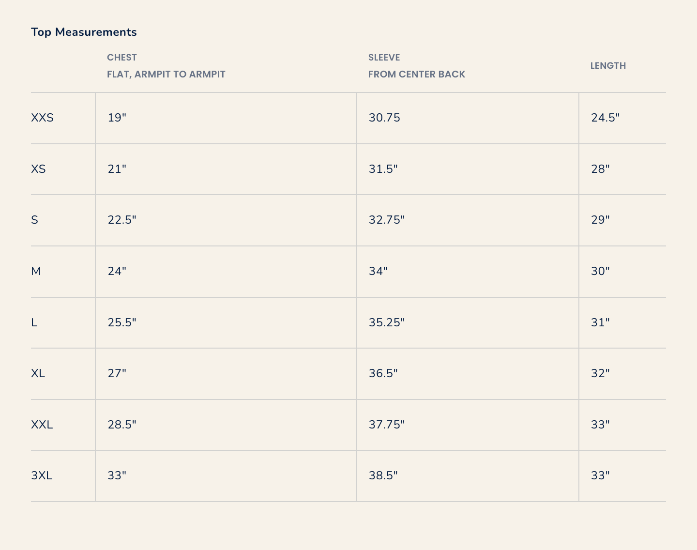This screenshot has width=697, height=550.
Task: Select the M size row label
Action: (36, 271)
